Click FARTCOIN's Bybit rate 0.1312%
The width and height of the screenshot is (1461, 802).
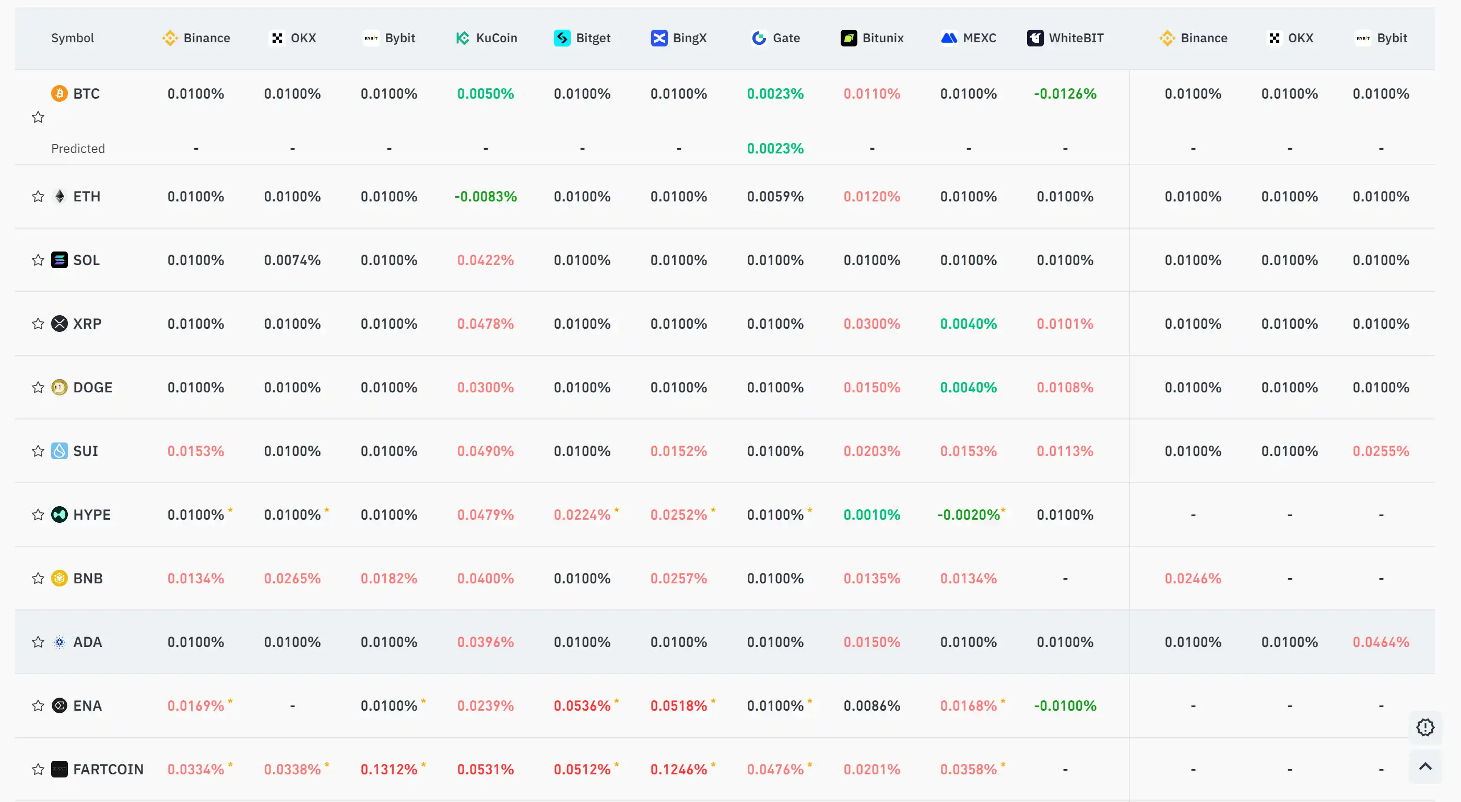[389, 770]
